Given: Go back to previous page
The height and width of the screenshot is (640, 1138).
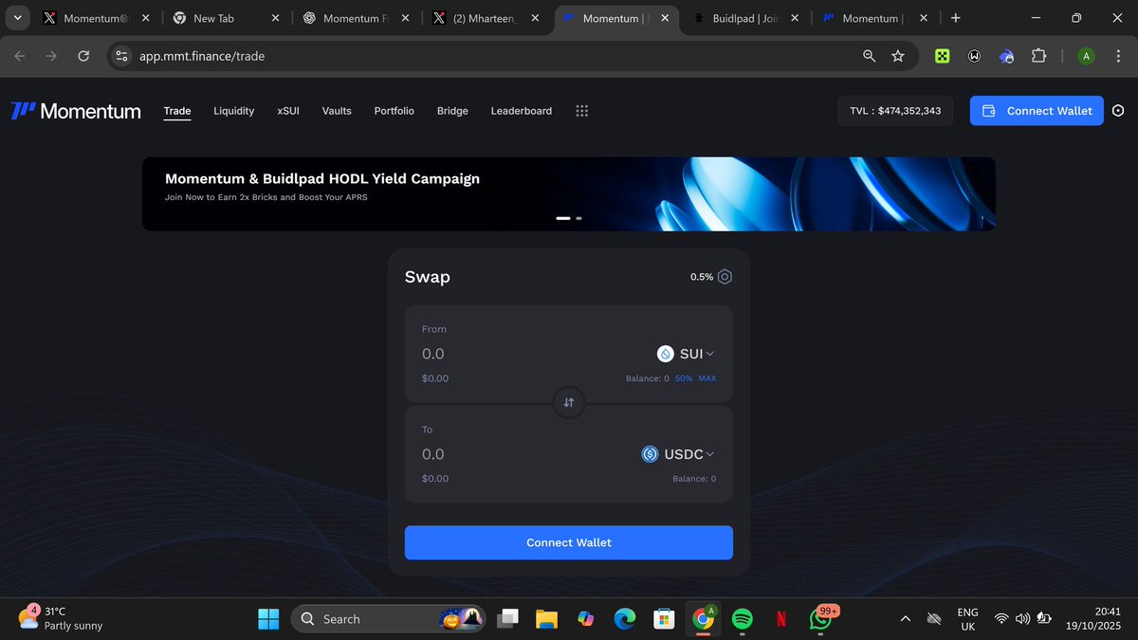Looking at the screenshot, I should [x=20, y=56].
